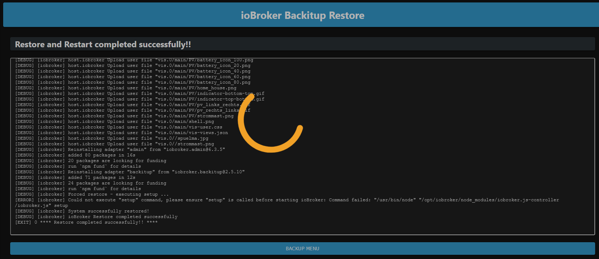This screenshot has width=599, height=259.
Task: Click the orange loading spinner
Action: point(270,123)
